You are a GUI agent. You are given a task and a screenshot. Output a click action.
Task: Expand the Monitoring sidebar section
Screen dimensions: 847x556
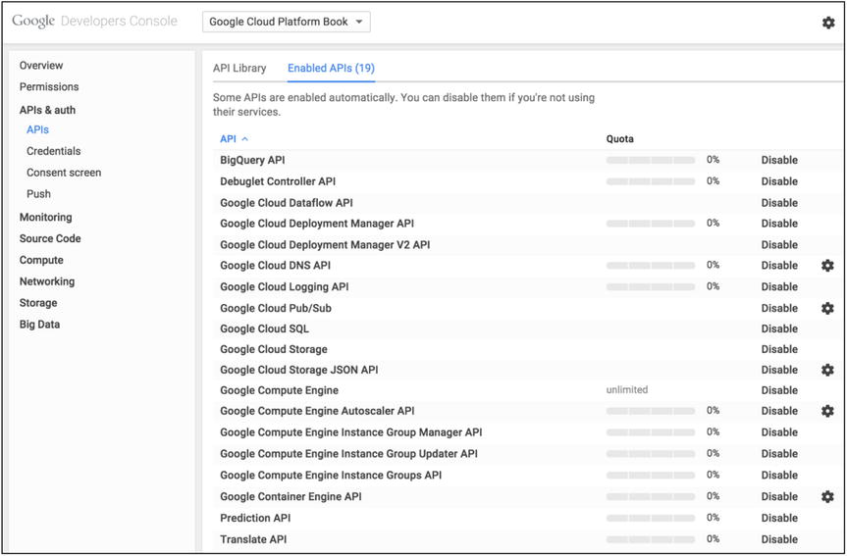pos(45,217)
